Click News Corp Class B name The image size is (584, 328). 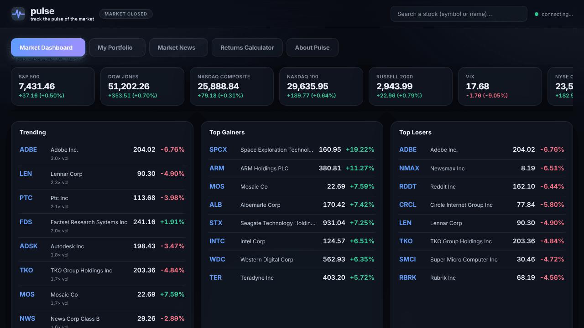(x=75, y=319)
